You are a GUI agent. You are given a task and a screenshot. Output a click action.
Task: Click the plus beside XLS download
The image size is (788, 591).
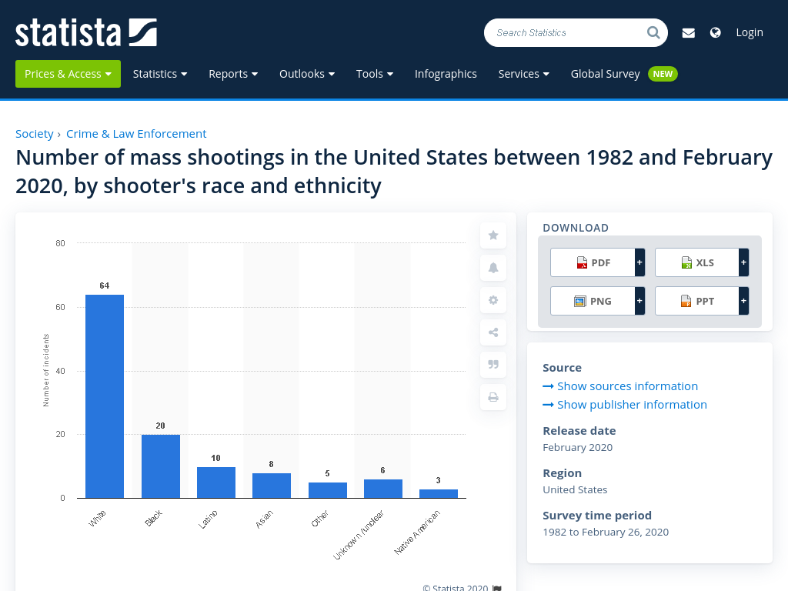point(744,262)
